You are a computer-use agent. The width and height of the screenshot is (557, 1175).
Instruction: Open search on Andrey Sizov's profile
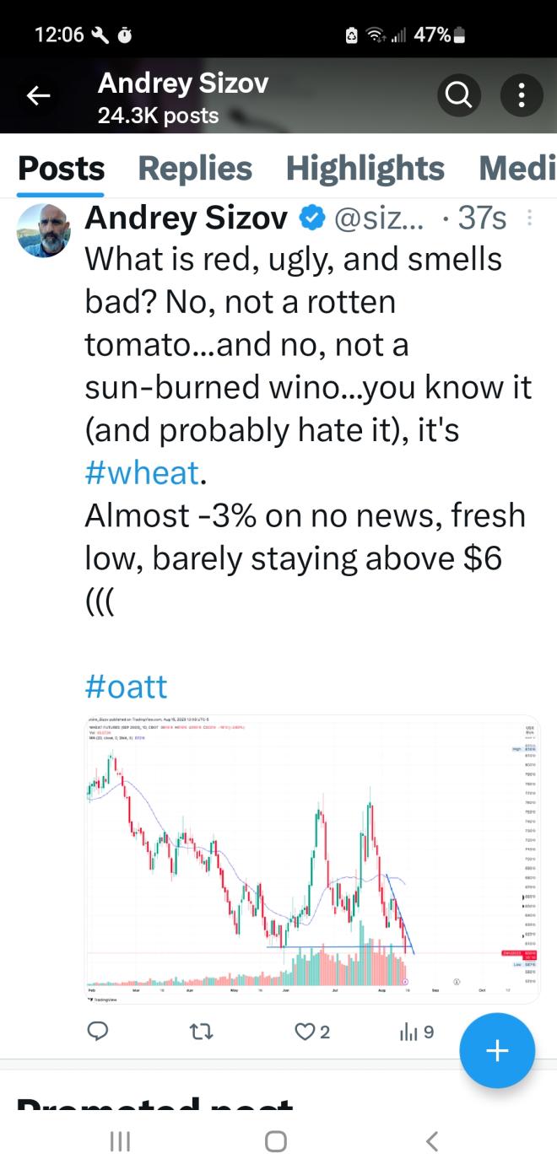click(x=458, y=96)
